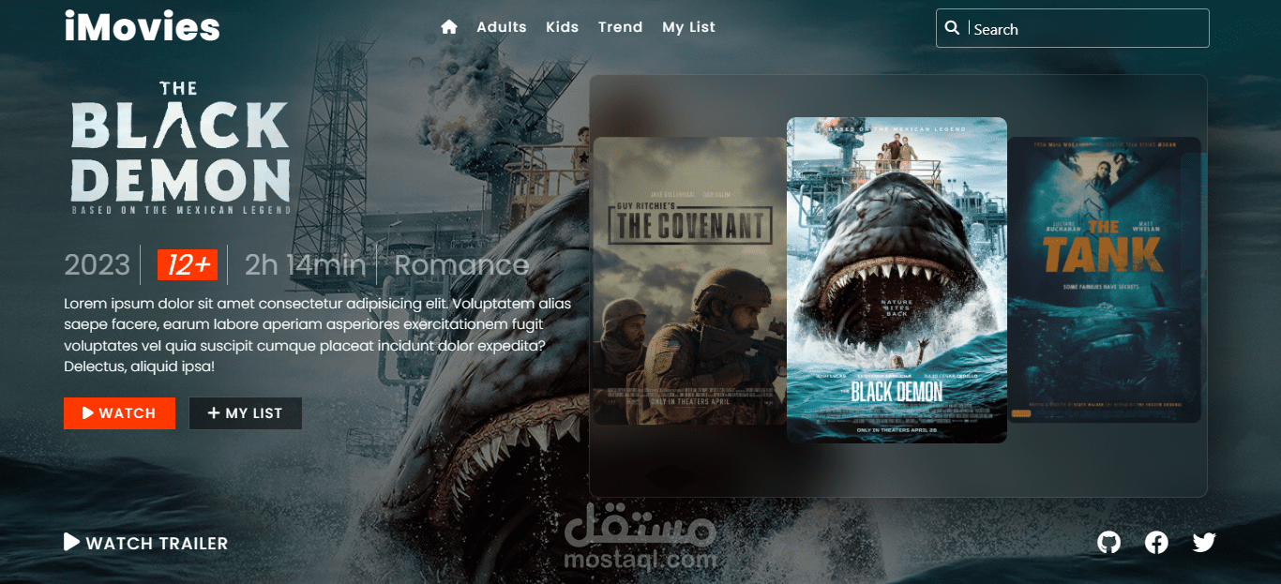Open the GitHub social icon
The width and height of the screenshot is (1281, 584).
coord(1108,542)
